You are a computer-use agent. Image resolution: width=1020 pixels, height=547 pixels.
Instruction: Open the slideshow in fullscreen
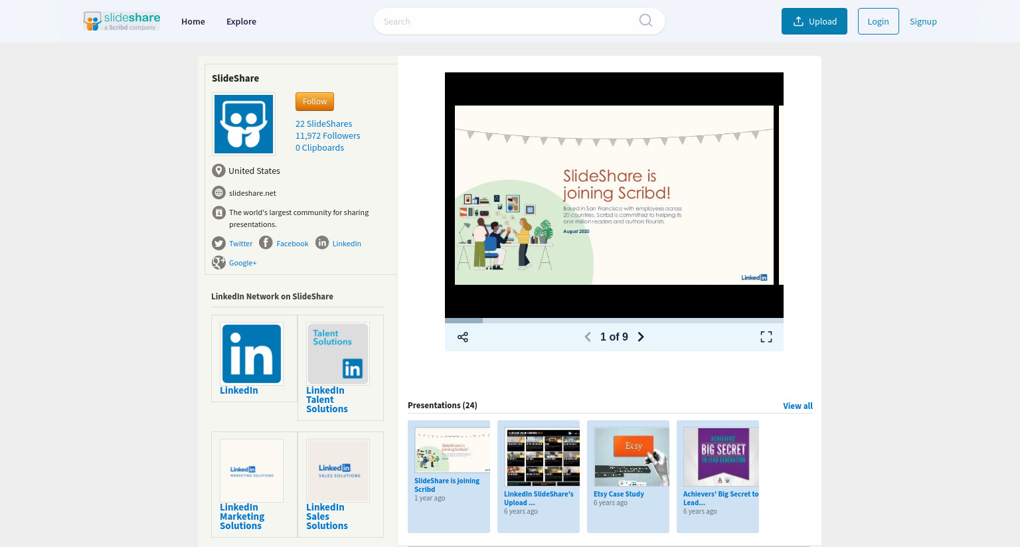[x=766, y=337]
